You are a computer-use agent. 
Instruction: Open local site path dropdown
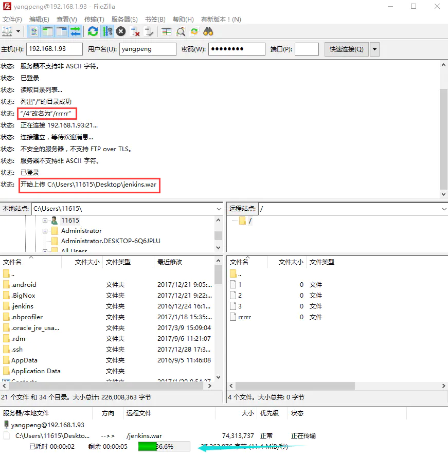[x=219, y=209]
